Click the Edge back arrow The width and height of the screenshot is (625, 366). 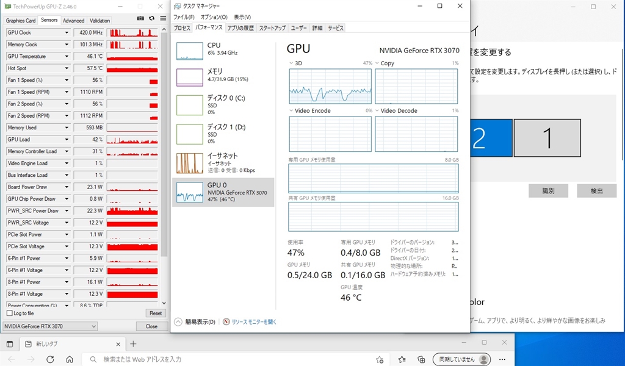tap(12, 359)
